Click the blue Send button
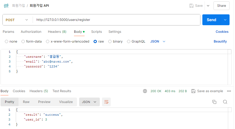The image size is (235, 129). (211, 20)
